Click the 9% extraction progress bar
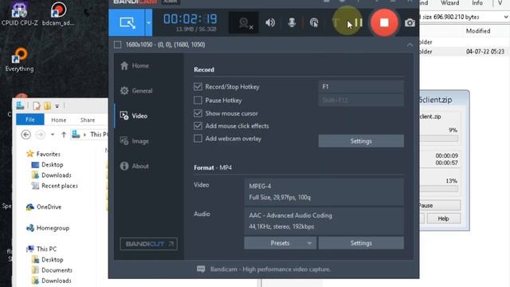 [x=439, y=138]
